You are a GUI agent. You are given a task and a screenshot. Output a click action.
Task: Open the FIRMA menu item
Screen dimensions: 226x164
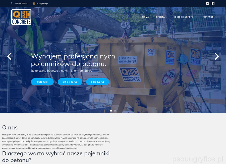pyautogui.click(x=145, y=17)
